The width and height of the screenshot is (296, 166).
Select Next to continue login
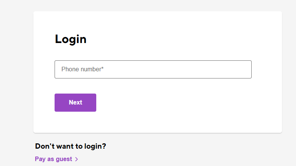tap(75, 103)
